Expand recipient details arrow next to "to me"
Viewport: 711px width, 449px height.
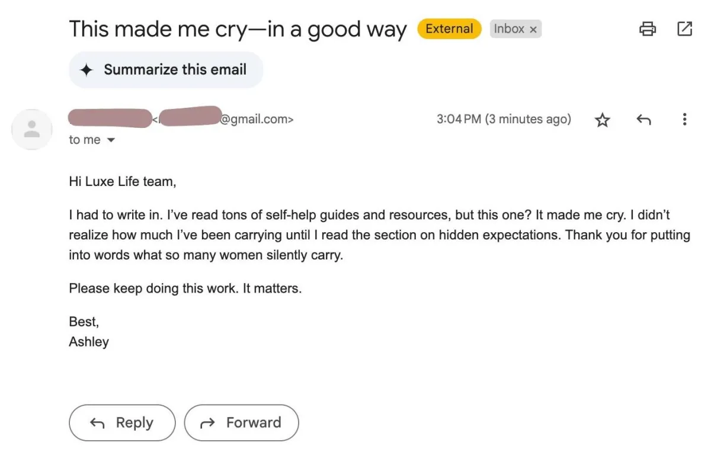pyautogui.click(x=111, y=140)
